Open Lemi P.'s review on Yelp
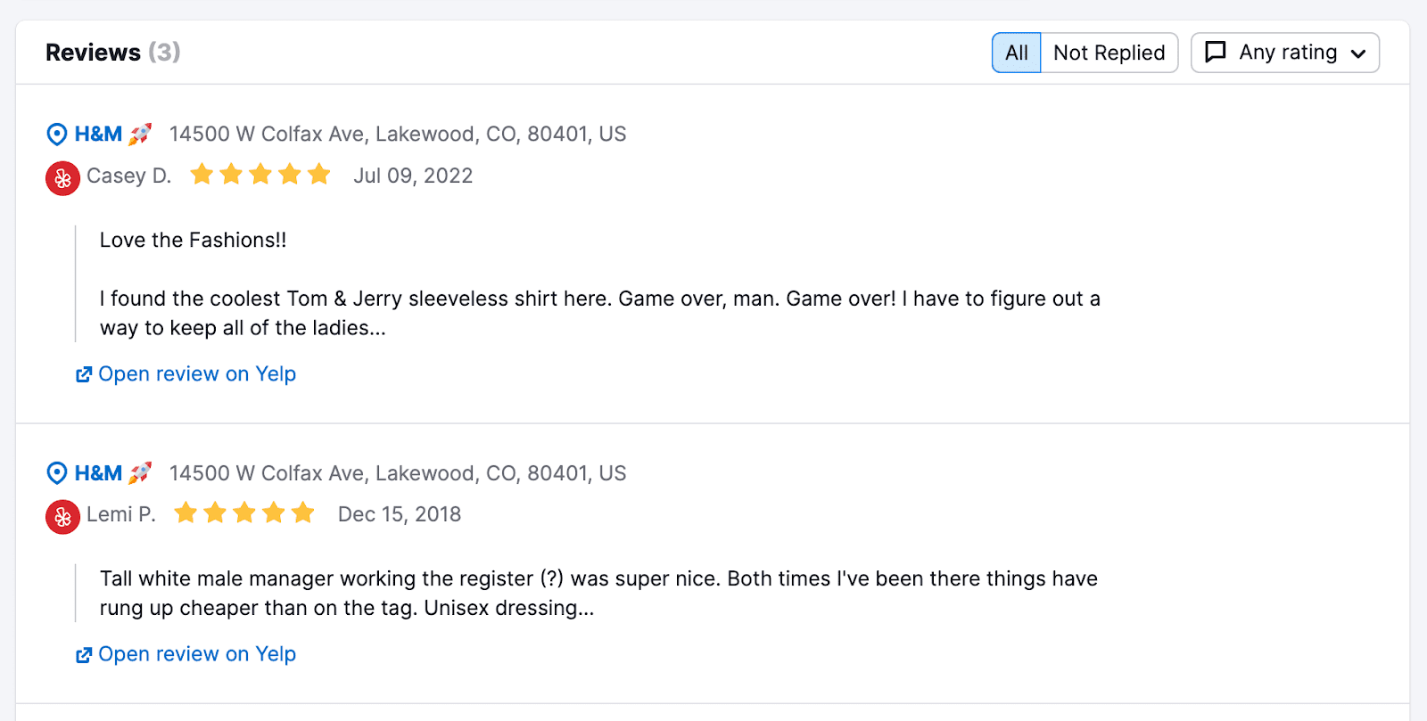This screenshot has width=1427, height=721. pos(196,654)
